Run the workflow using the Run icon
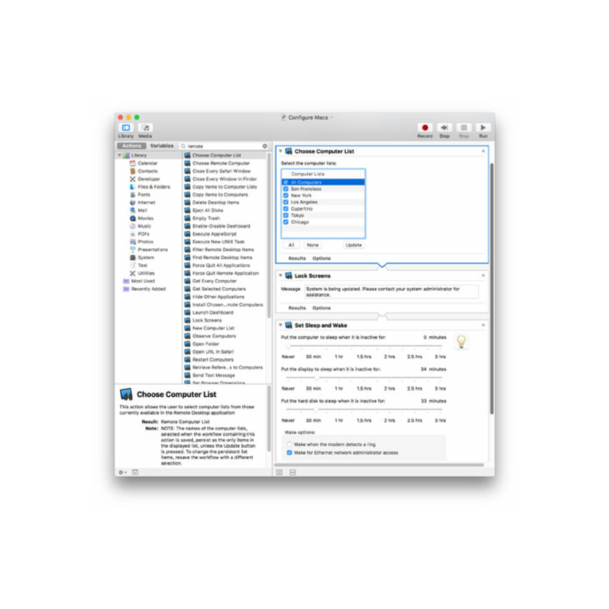Image resolution: width=609 pixels, height=609 pixels. coord(483,128)
